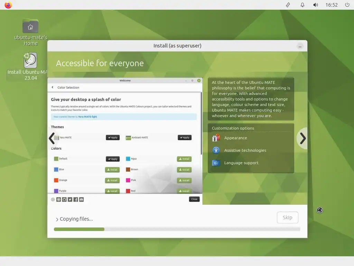
Task: Expand the Copying files details arrow
Action: tap(57, 219)
